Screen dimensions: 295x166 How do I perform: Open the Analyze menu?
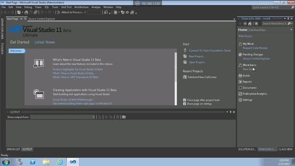click(x=96, y=7)
